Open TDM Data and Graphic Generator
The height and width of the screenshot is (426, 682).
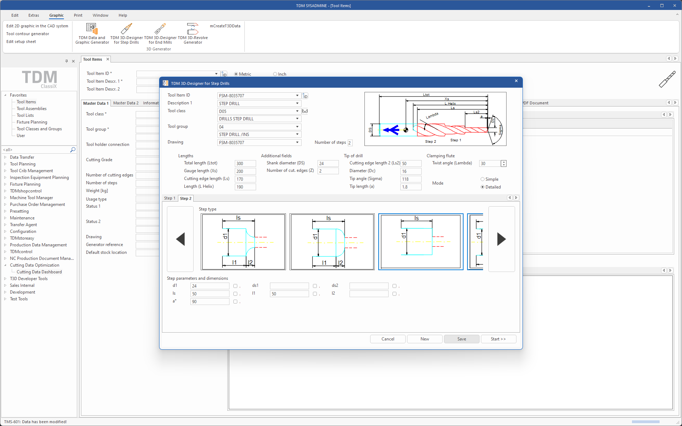click(x=92, y=34)
